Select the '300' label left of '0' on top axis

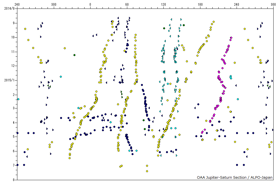point(54,5)
